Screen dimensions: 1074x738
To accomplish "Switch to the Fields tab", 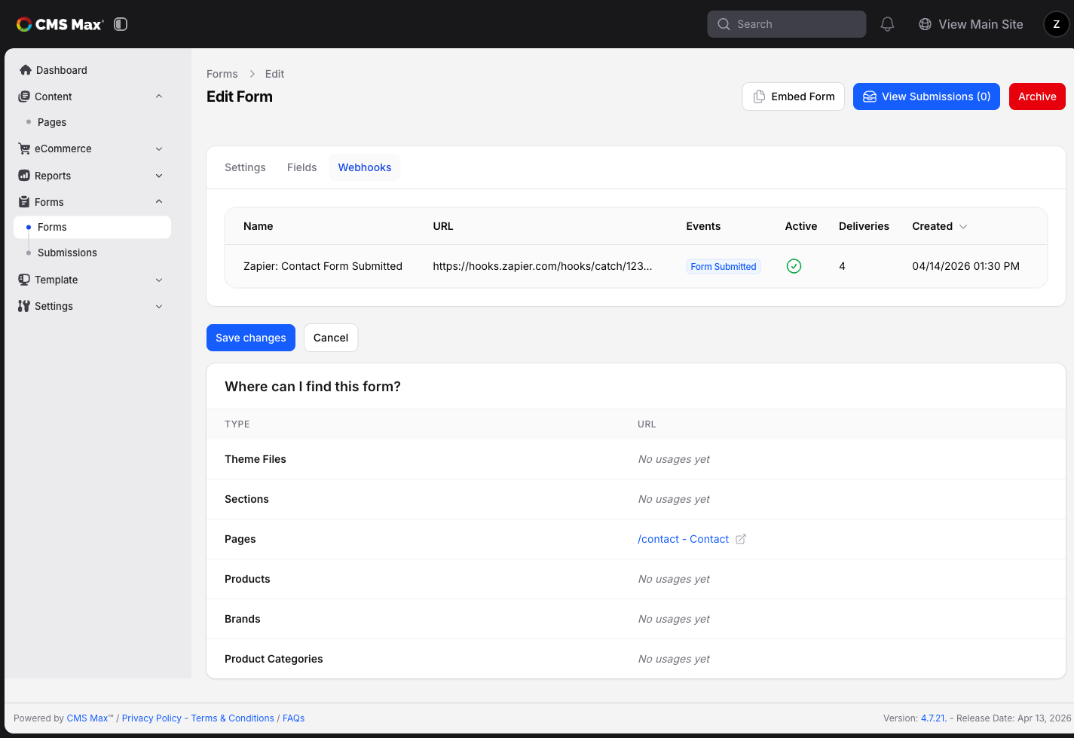I will 301,167.
